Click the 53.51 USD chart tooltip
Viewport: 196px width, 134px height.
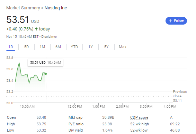point(45,63)
